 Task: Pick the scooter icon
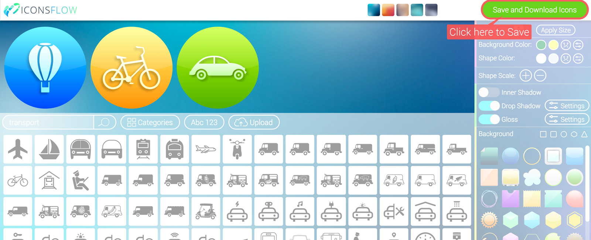click(x=237, y=149)
